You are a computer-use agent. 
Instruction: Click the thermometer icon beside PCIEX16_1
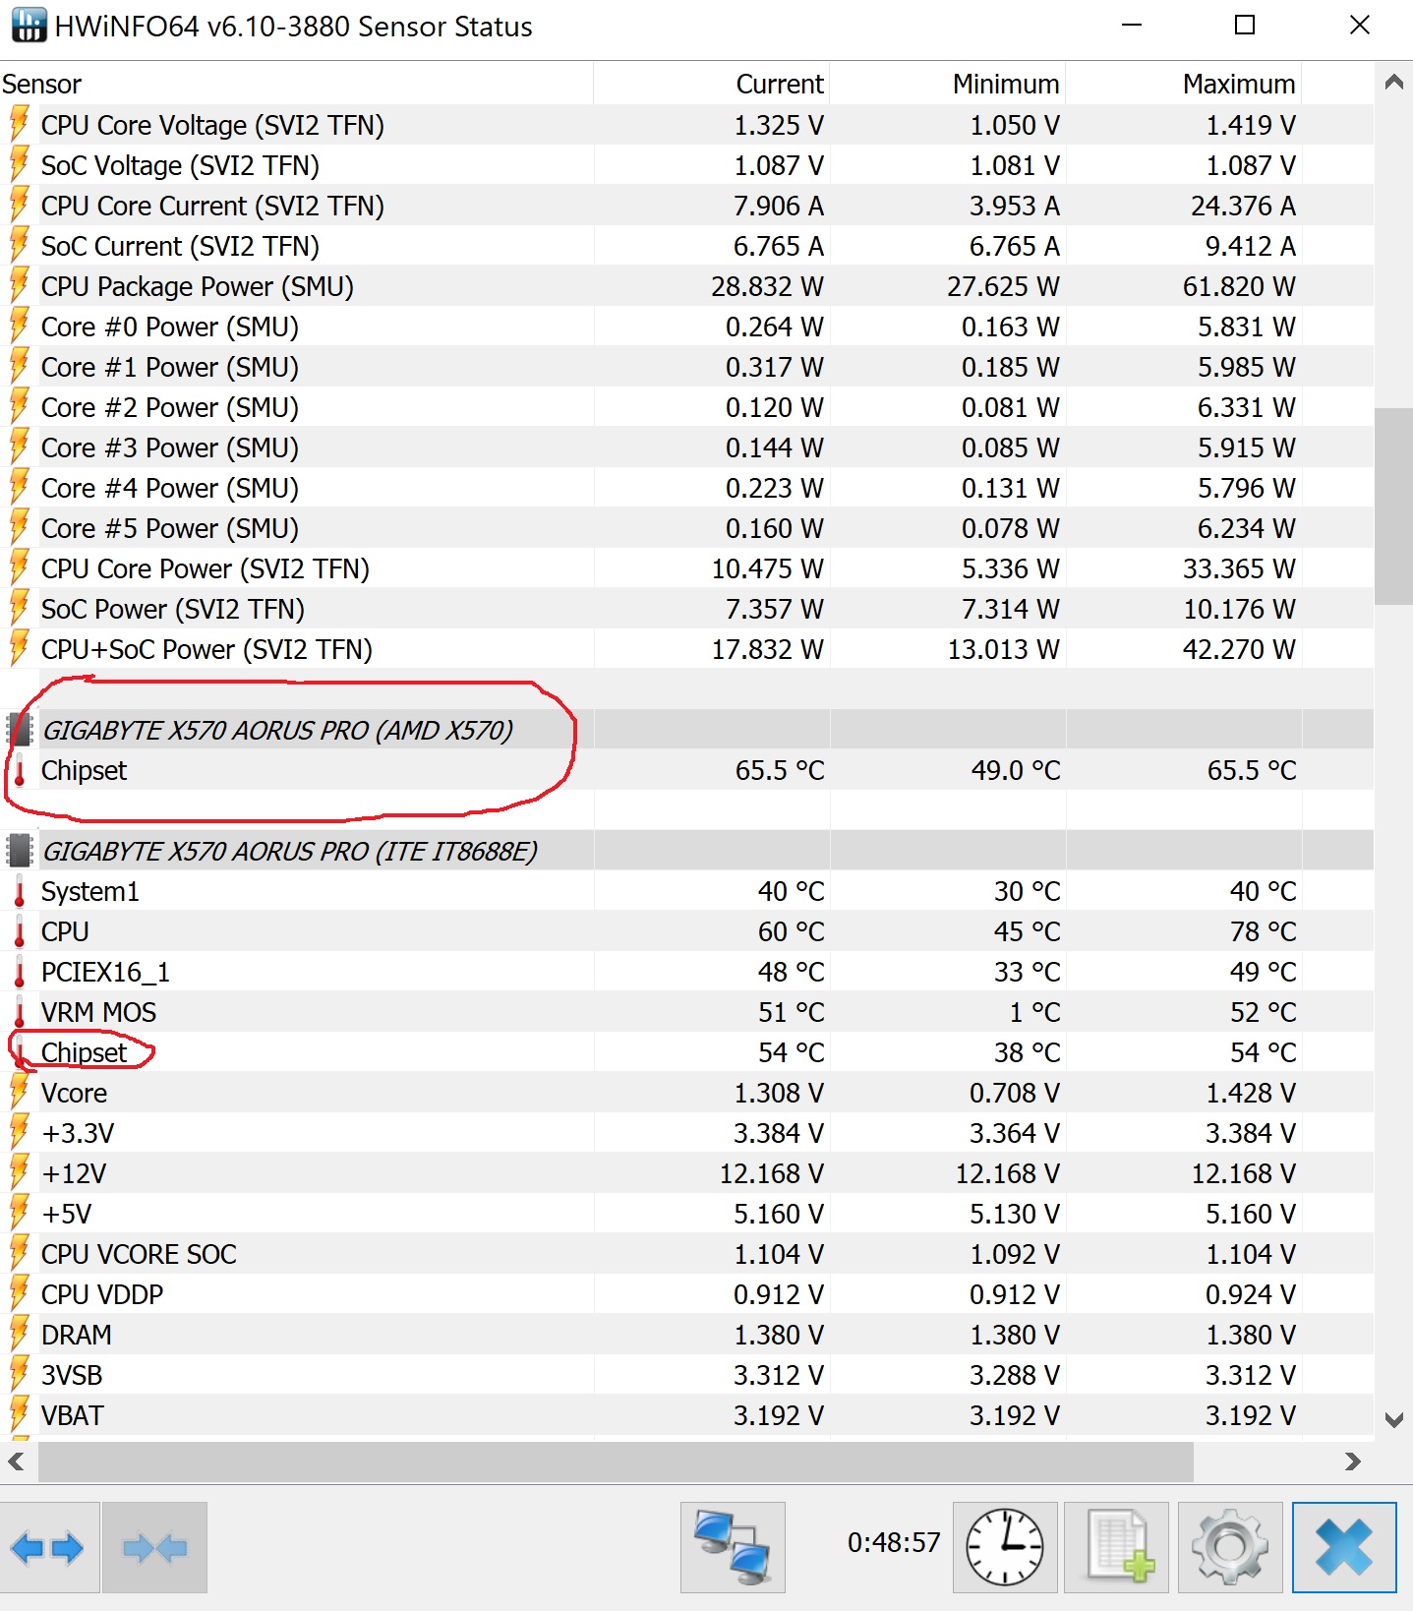point(19,973)
